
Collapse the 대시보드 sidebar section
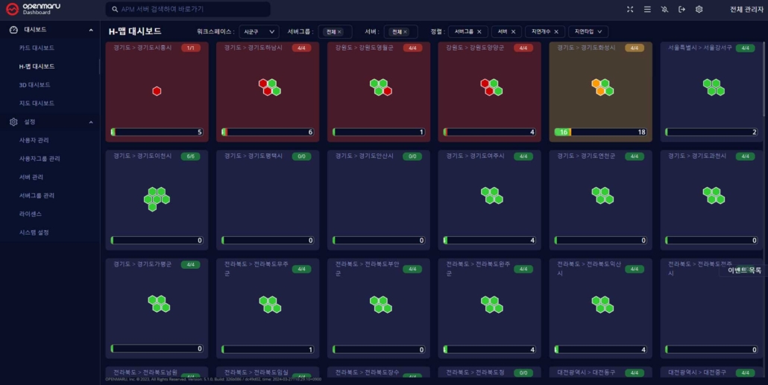pos(91,30)
